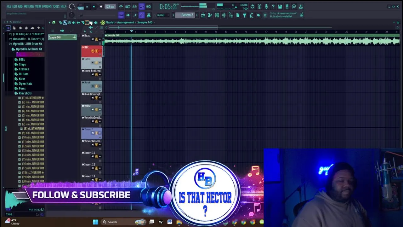The image size is (403, 227).
Task: Open the mixer view icon
Action: pyautogui.click(x=224, y=15)
